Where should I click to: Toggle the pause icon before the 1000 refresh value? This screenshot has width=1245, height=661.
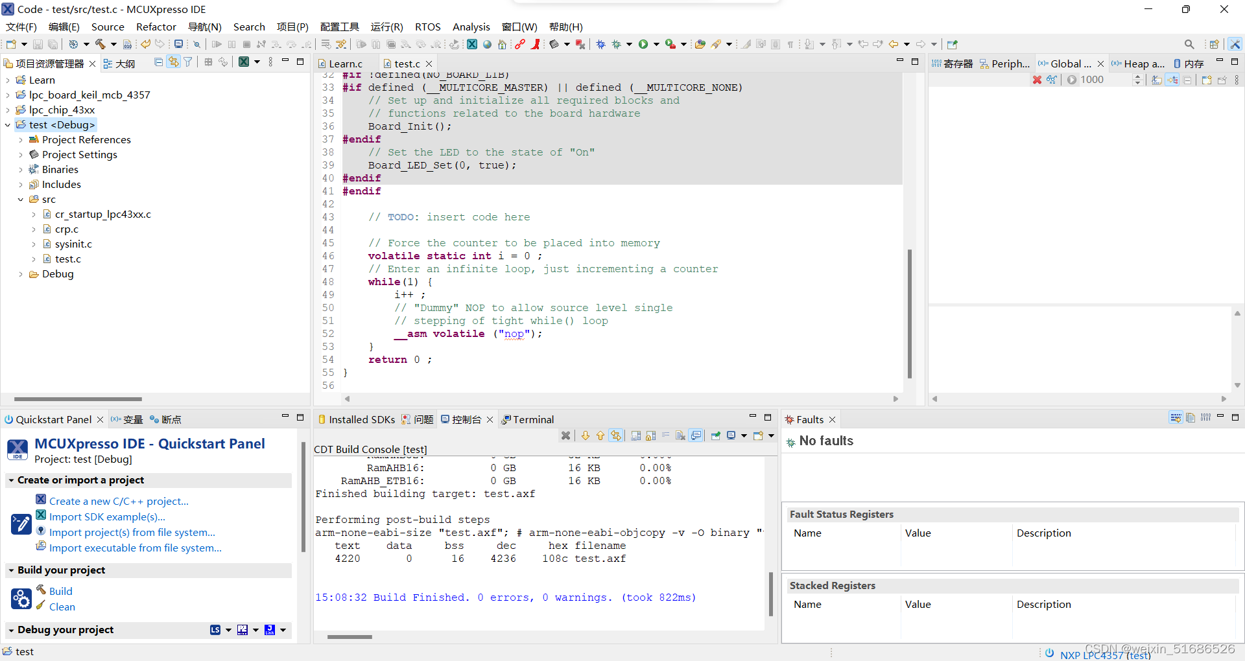click(1072, 80)
